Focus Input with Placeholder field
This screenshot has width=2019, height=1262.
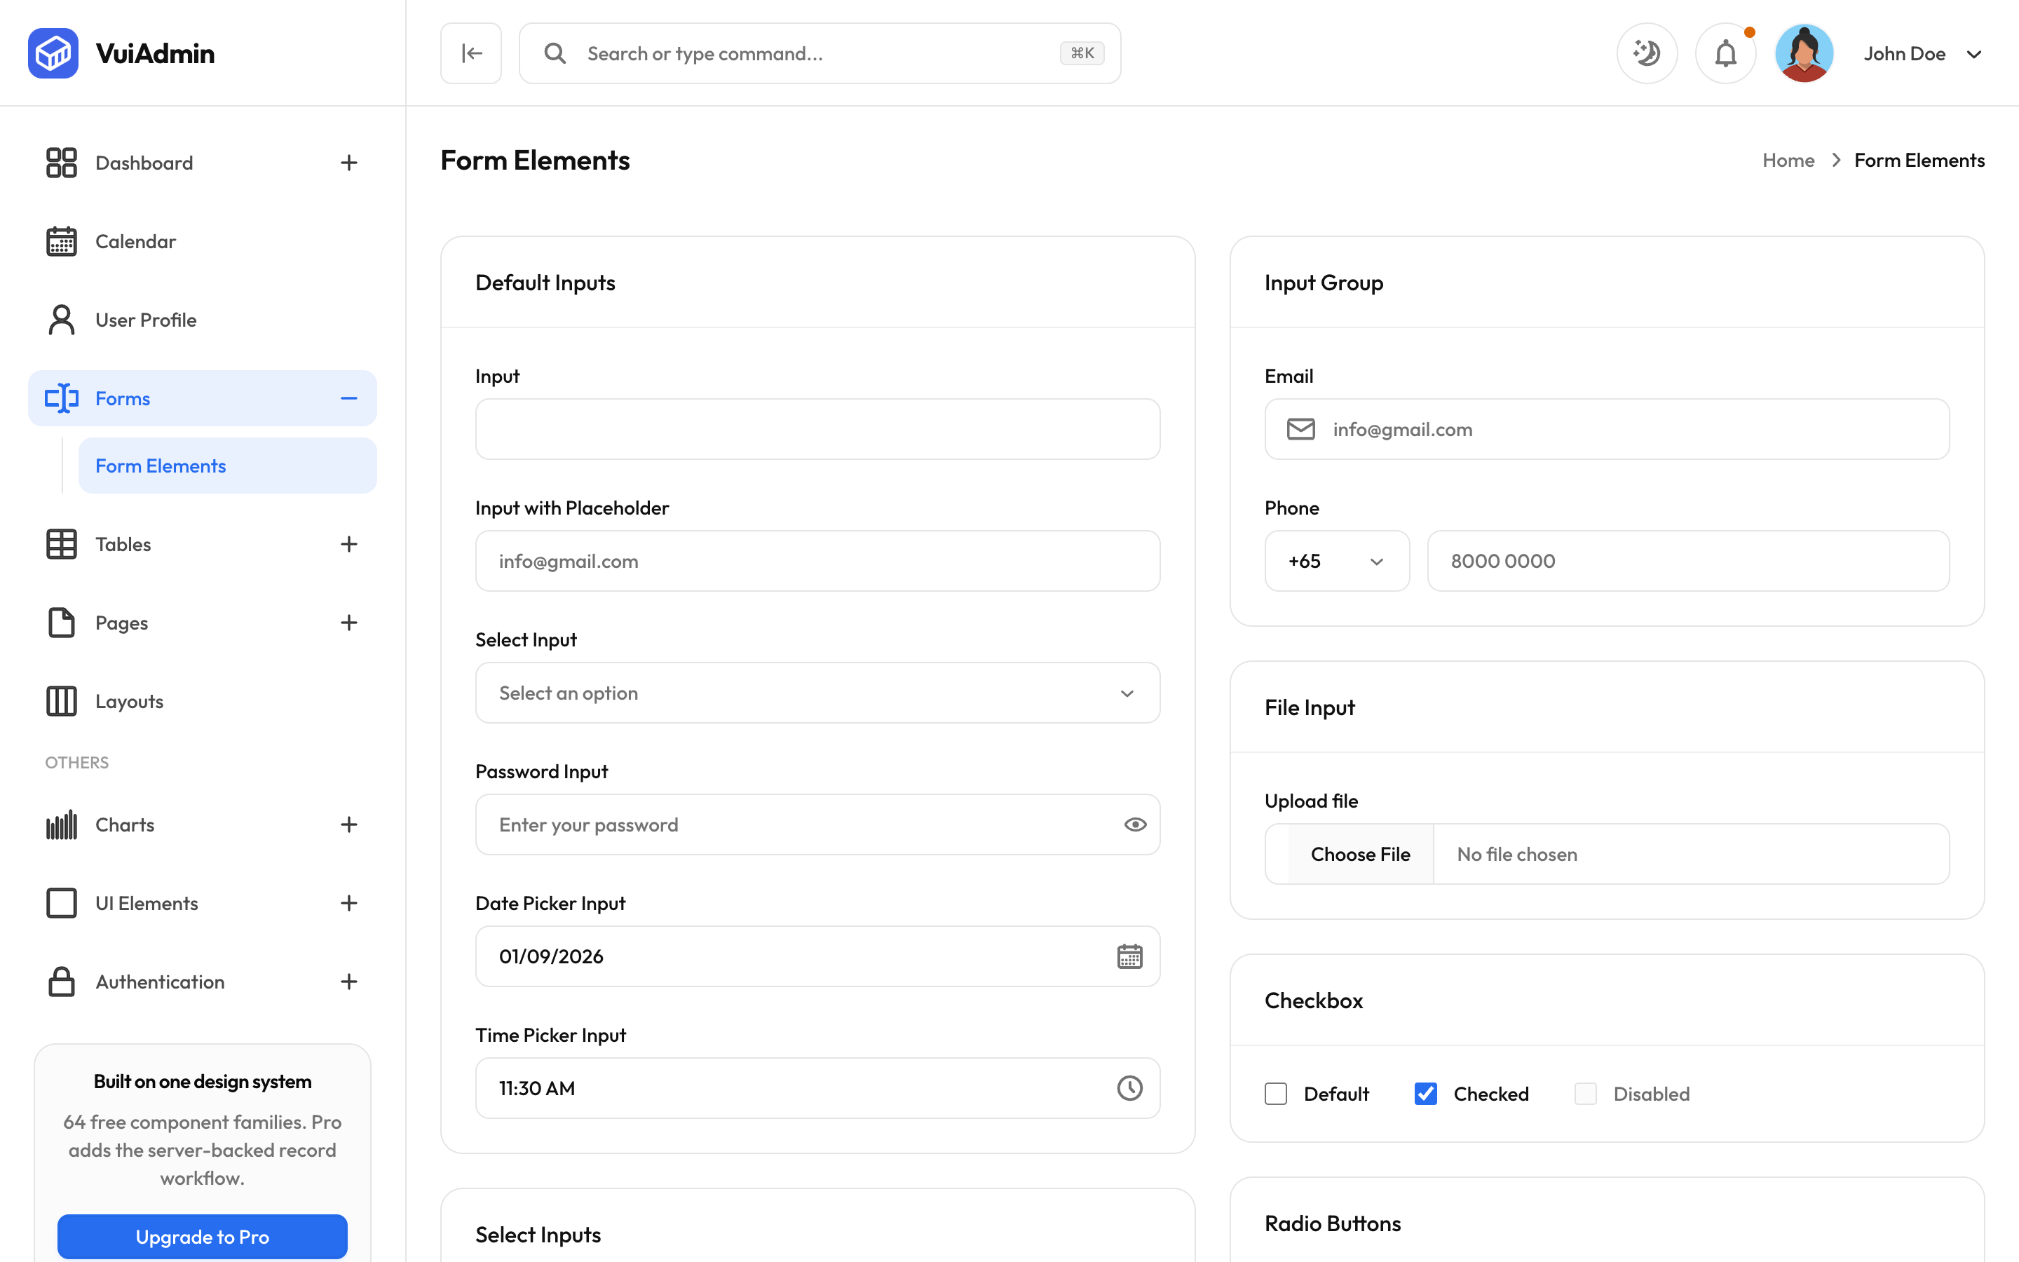[817, 561]
